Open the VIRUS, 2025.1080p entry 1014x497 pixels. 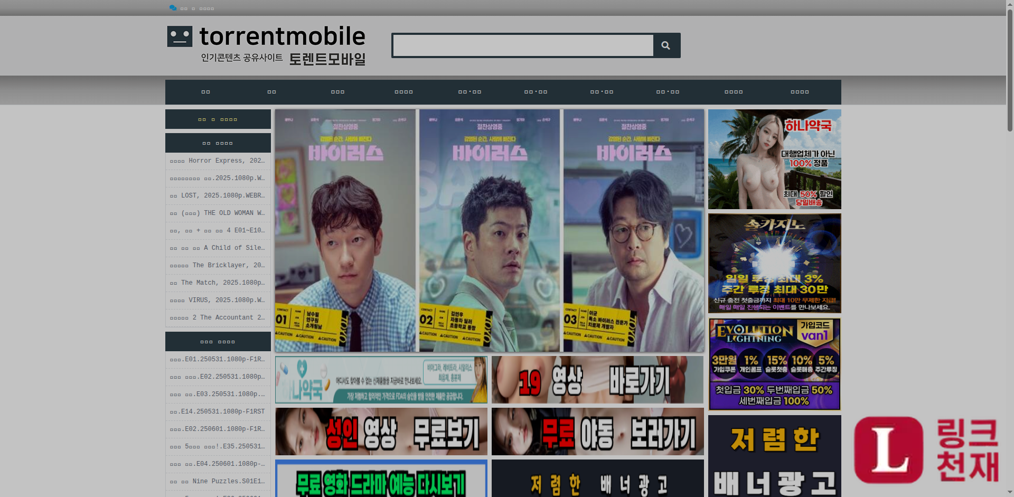click(x=218, y=301)
